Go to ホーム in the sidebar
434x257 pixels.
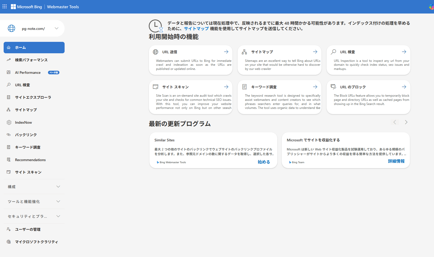coord(34,48)
